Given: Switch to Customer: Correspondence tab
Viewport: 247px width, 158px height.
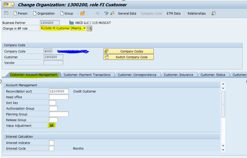Looking at the screenshot, I should tap(137, 75).
